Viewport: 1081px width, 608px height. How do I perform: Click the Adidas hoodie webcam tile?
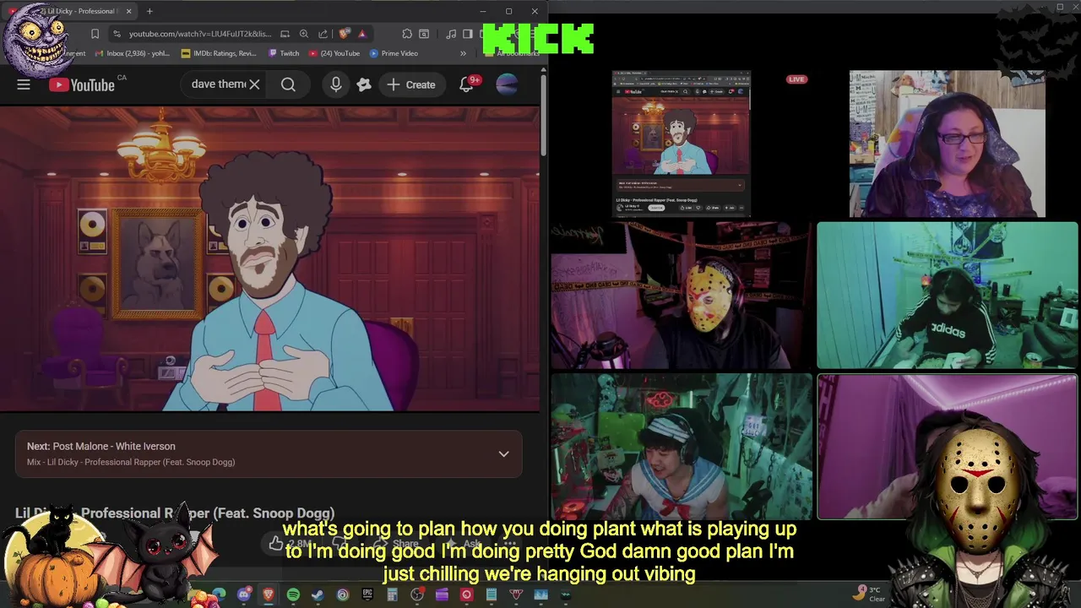tap(947, 296)
